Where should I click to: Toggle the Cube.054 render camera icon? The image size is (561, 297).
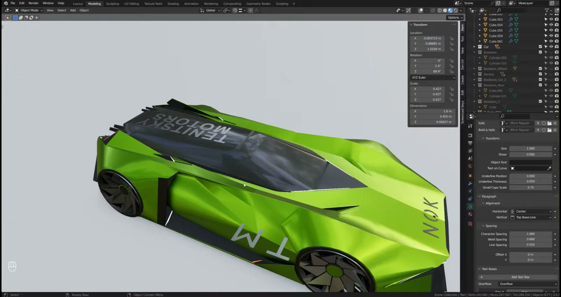click(x=556, y=25)
